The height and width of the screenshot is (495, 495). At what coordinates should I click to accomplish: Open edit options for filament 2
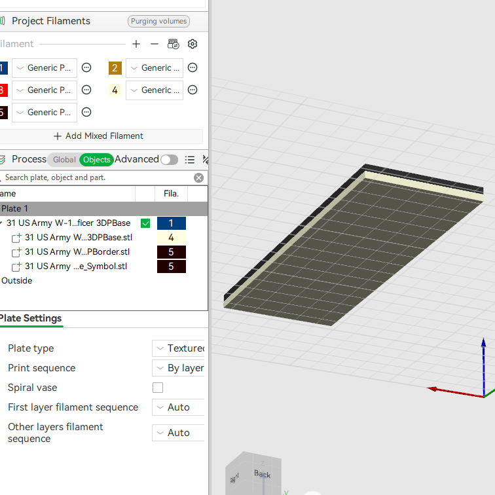192,67
